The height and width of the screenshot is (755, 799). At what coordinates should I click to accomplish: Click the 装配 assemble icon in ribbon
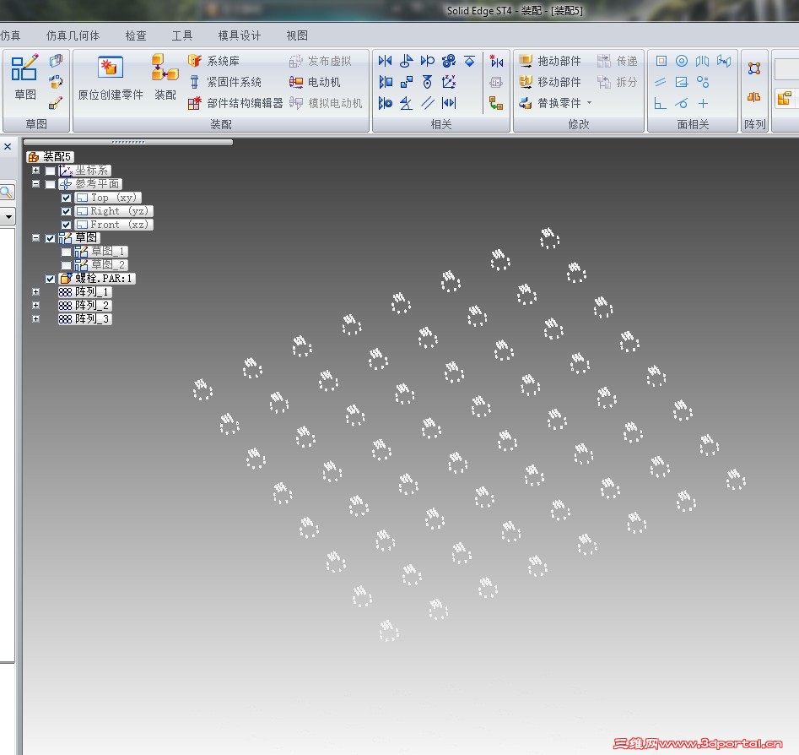(165, 77)
